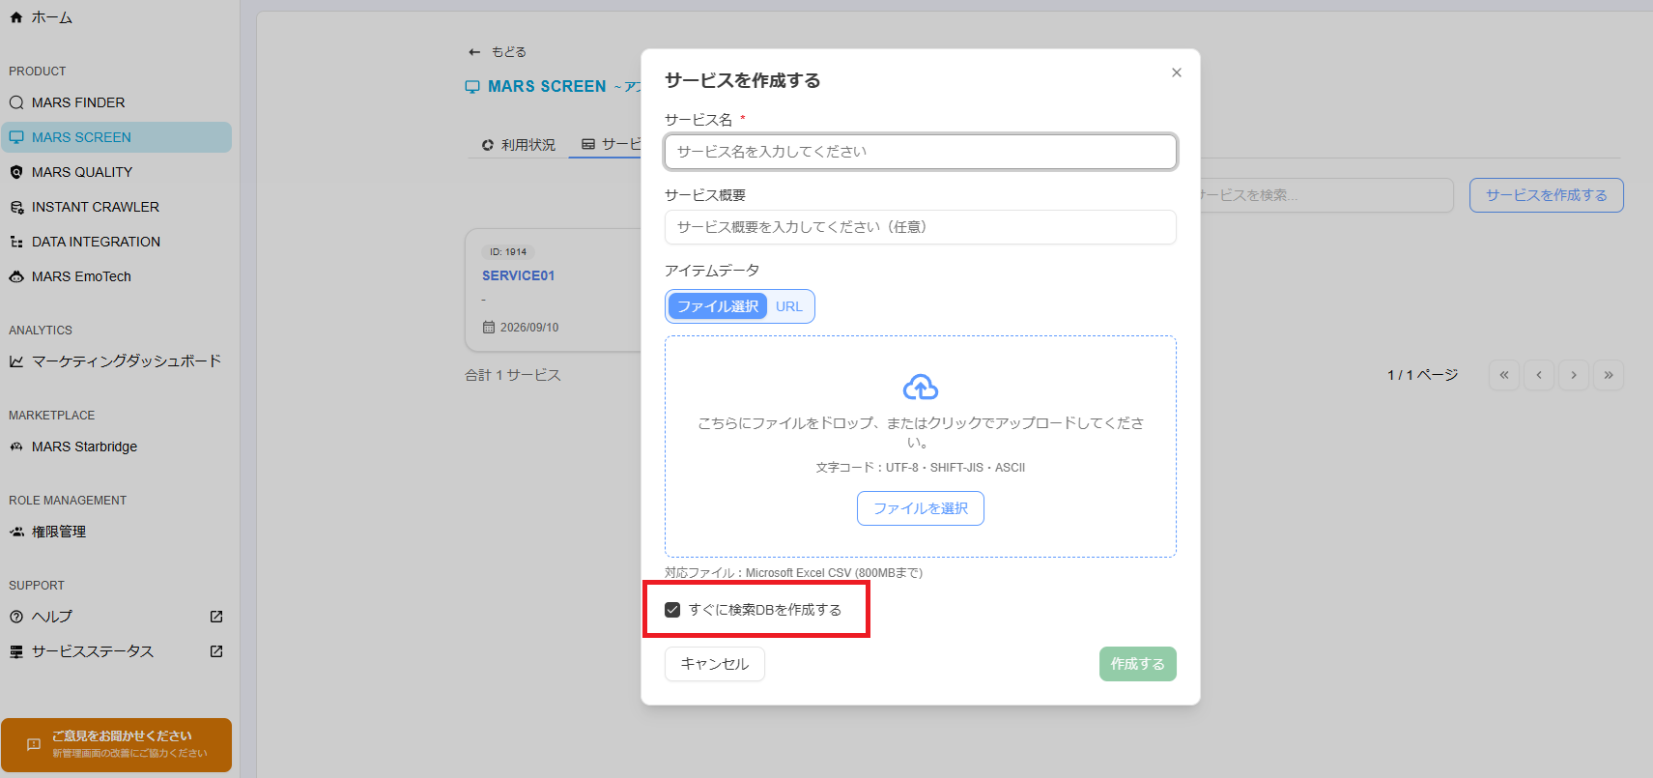Jump to the last page arrow
The image size is (1653, 778).
click(x=1609, y=375)
